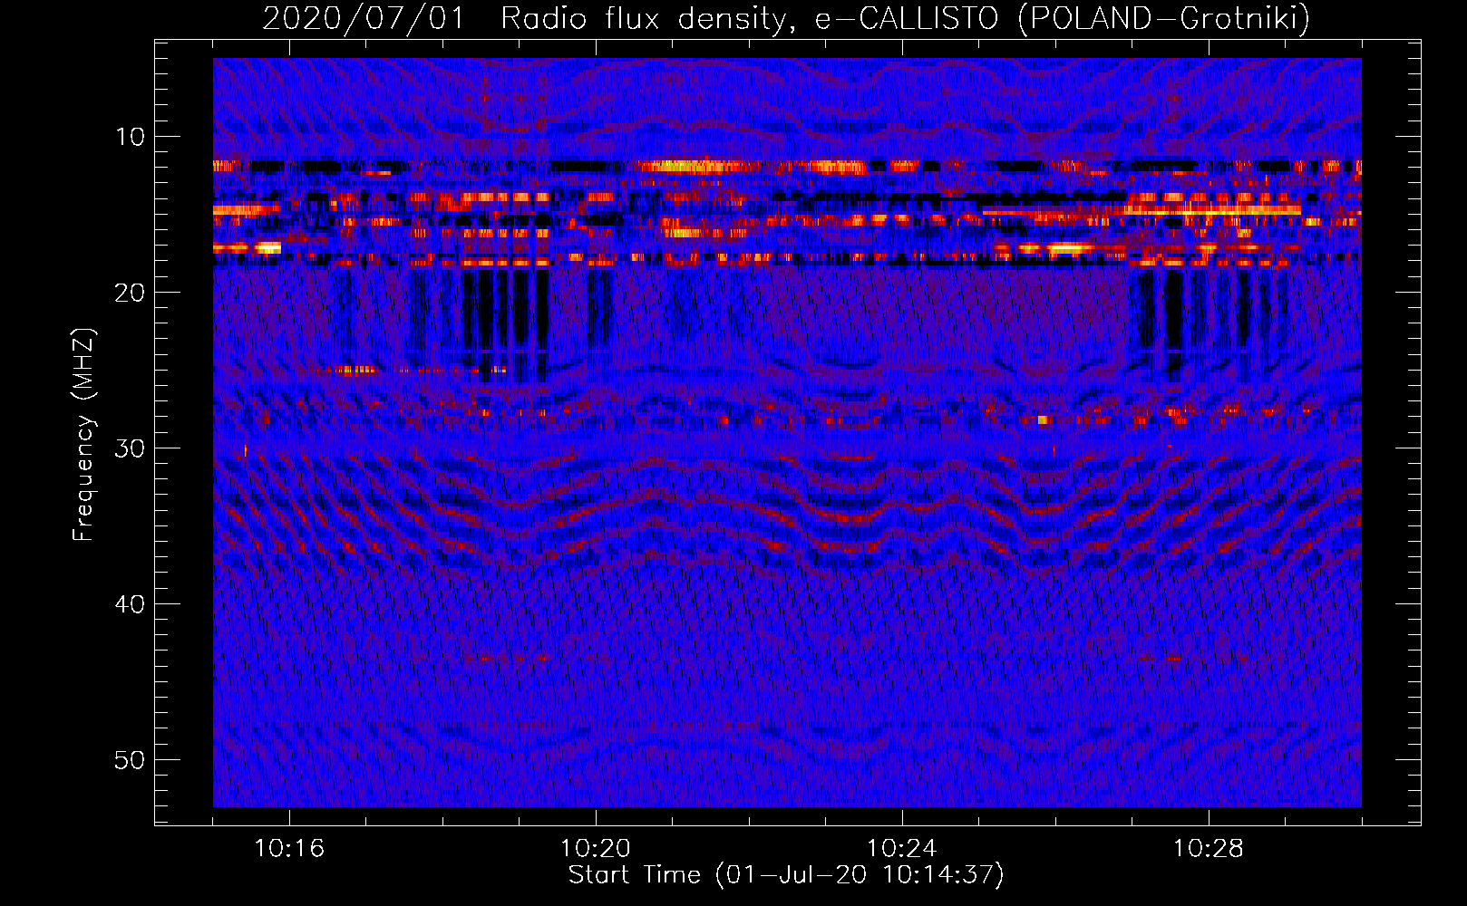Click the 30 MHz frequency tick label

(x=130, y=448)
